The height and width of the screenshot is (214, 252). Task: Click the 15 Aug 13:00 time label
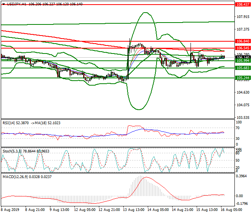pyautogui.click(x=207, y=210)
